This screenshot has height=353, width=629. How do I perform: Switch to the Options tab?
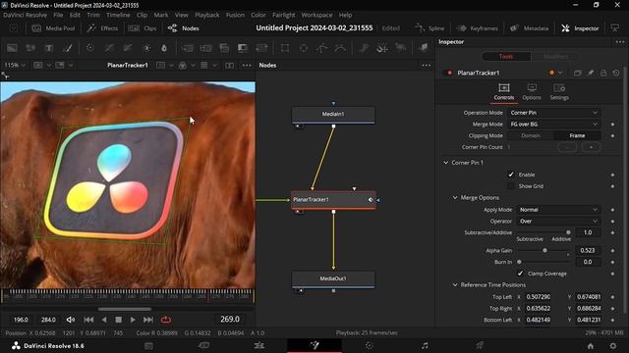click(532, 91)
